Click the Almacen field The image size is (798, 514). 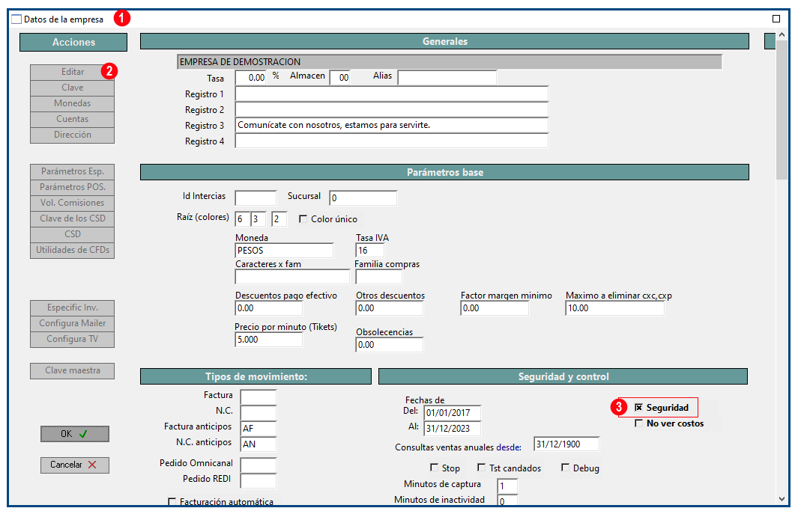click(x=340, y=78)
